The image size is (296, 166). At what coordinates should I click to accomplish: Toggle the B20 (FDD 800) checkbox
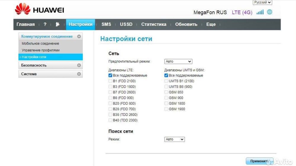[x=110, y=103]
